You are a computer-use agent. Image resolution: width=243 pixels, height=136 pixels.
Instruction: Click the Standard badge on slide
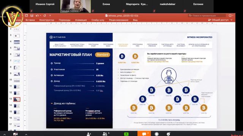click(103, 54)
